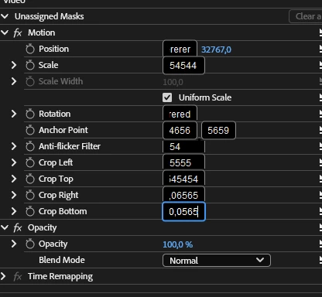Viewport: 322px width, 297px height.
Task: Toggle Anti-flicker Filter stopwatch
Action: coord(30,146)
